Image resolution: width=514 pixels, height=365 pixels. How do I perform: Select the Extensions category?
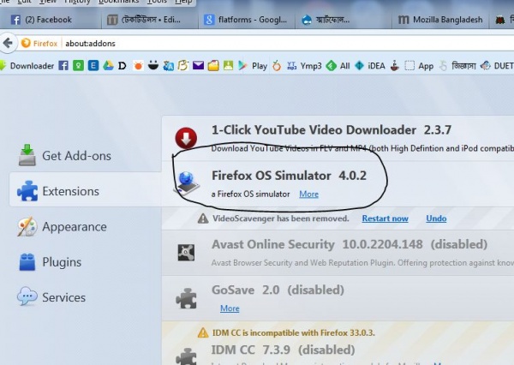[x=85, y=189]
